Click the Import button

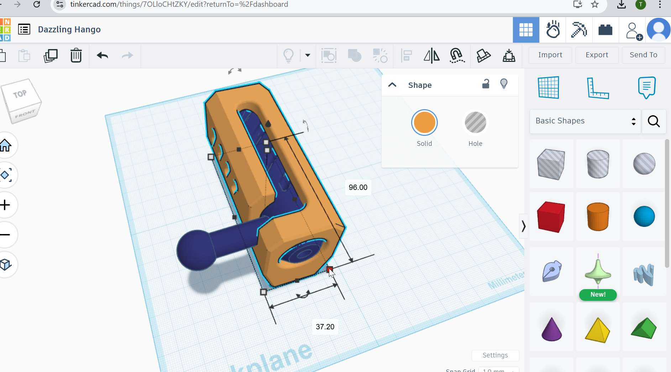tap(550, 55)
